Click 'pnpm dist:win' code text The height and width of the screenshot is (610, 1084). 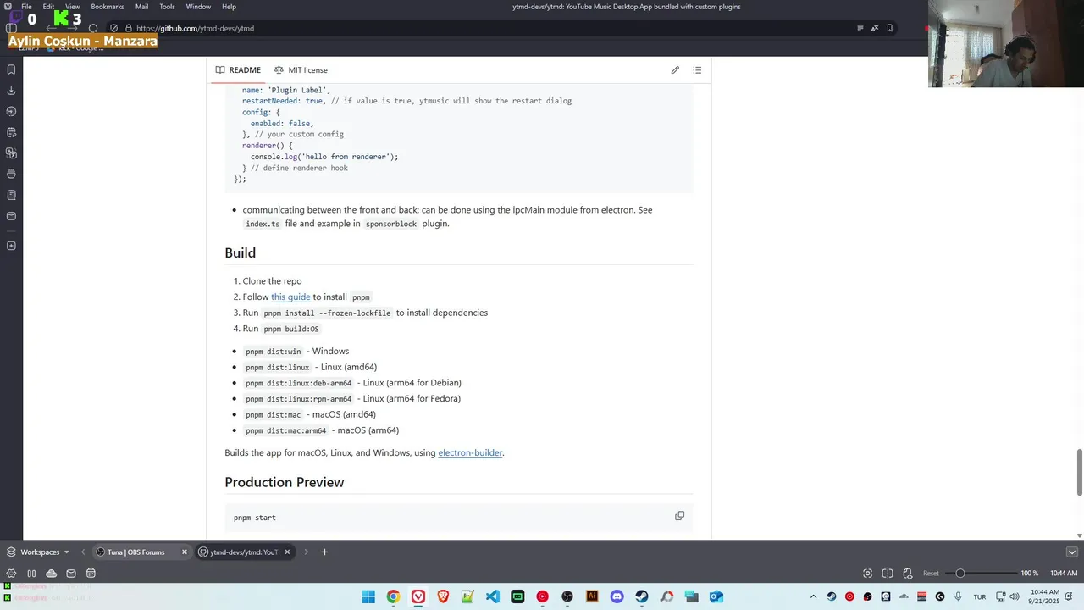click(273, 352)
